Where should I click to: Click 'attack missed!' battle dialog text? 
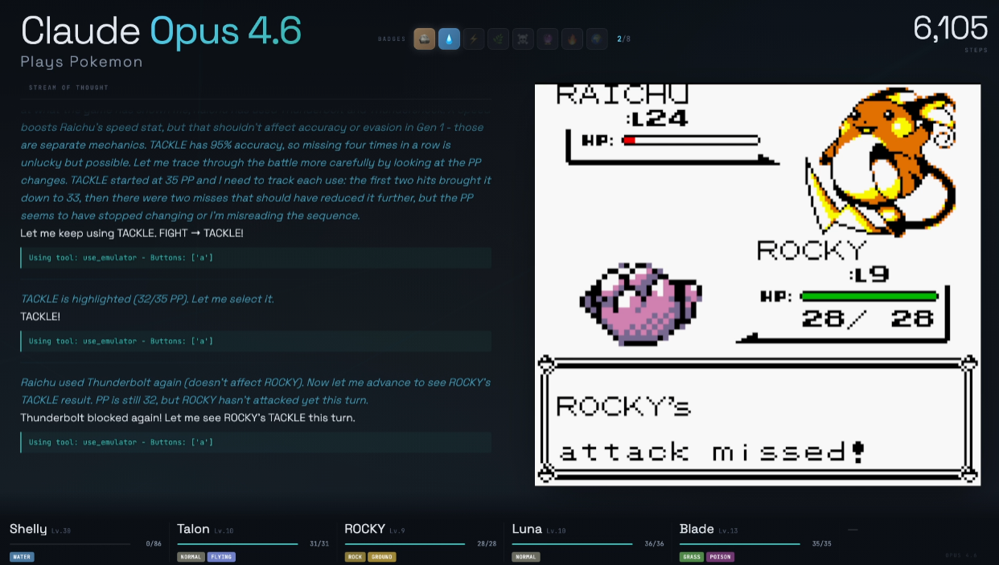click(x=712, y=452)
